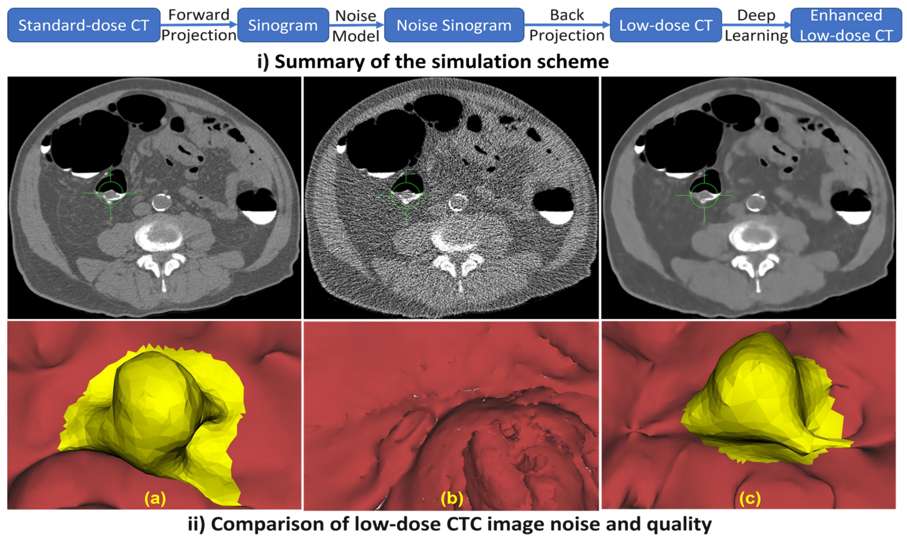This screenshot has height=541, width=907.
Task: Click green crosshair in enhanced CT image
Action: click(x=704, y=195)
